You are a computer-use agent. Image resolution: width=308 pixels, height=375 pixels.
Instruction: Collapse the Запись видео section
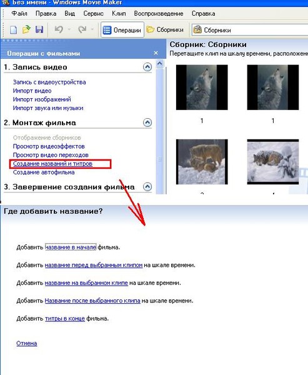(147, 67)
